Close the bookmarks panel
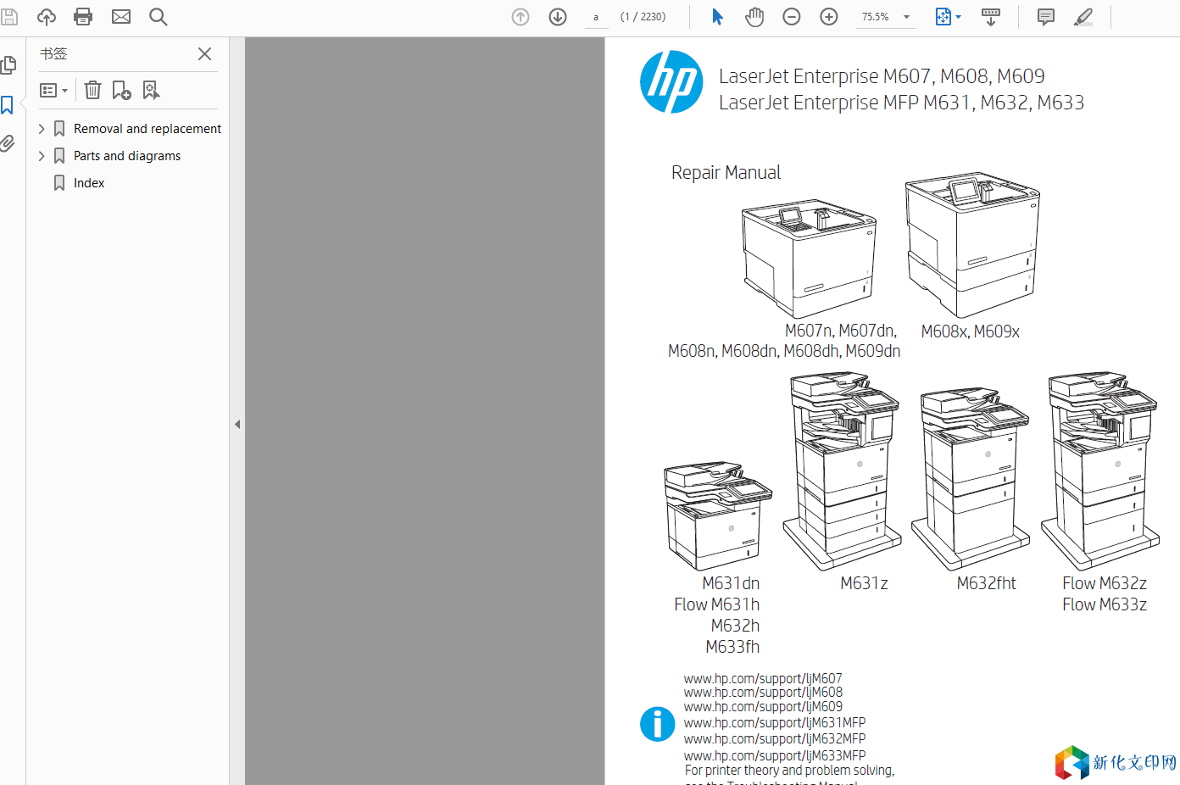1180x785 pixels. tap(204, 54)
